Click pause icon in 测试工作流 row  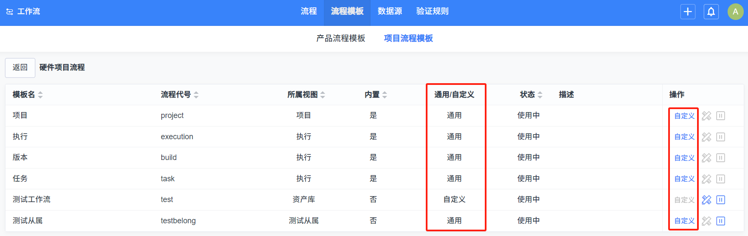pyautogui.click(x=720, y=200)
